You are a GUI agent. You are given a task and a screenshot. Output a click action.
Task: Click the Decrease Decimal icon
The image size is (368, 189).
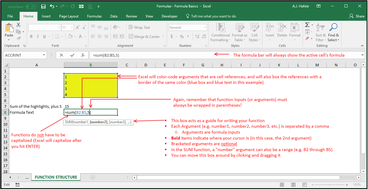pyautogui.click(x=204, y=36)
